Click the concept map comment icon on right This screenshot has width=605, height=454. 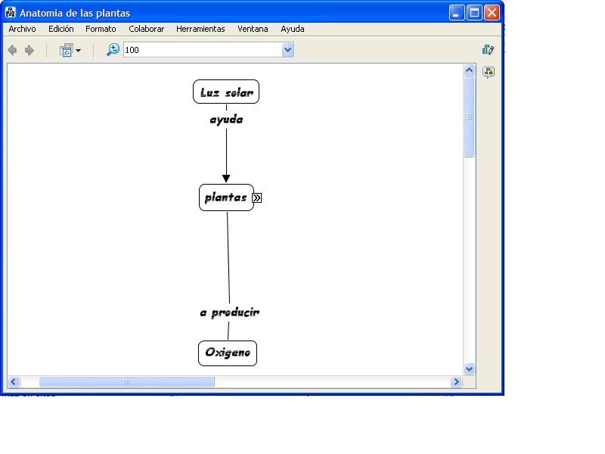pos(489,72)
